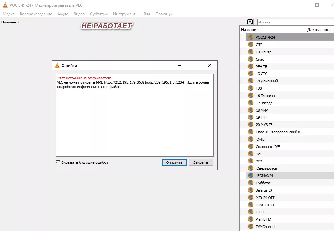Open the Вид menu

[x=147, y=14]
